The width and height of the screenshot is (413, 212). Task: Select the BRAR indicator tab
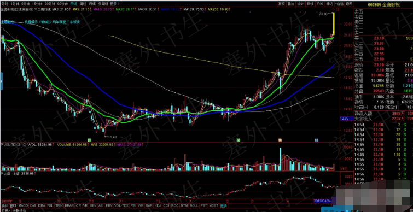pyautogui.click(x=69, y=205)
